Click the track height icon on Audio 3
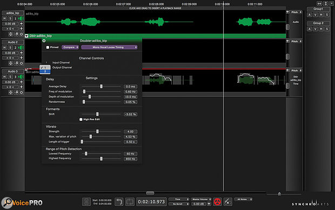Viewport: 335px width, 210px height. coord(11,92)
